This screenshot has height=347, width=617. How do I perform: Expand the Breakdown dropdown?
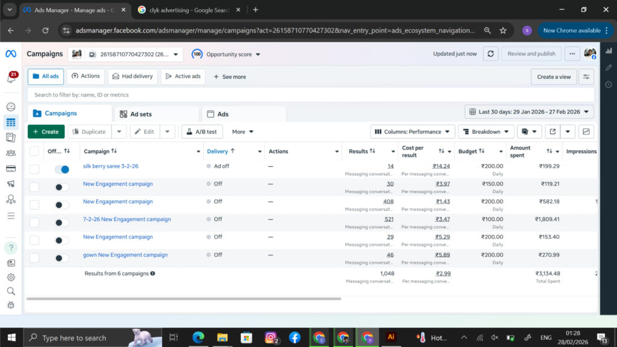coord(486,131)
